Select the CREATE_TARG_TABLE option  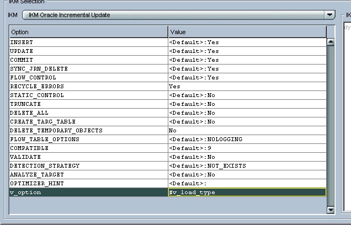[x=89, y=122]
